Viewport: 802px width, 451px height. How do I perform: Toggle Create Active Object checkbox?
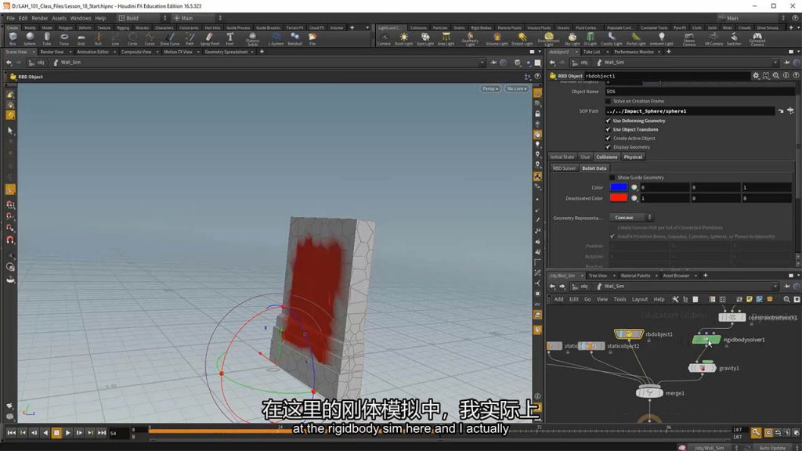pyautogui.click(x=608, y=138)
